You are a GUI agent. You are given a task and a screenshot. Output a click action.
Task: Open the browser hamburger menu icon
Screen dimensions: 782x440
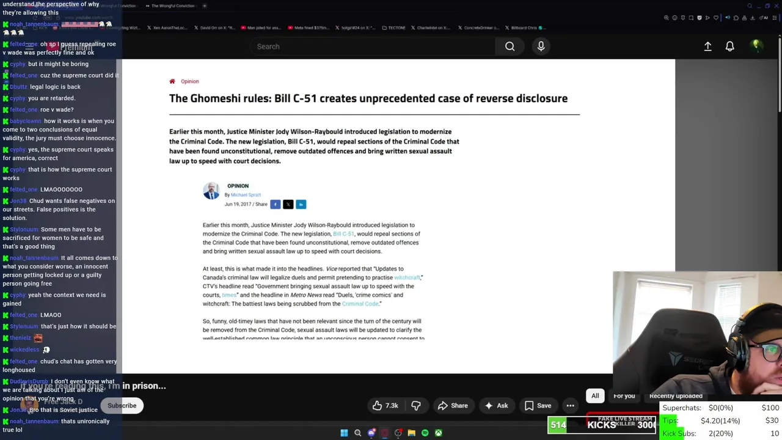pyautogui.click(x=775, y=18)
